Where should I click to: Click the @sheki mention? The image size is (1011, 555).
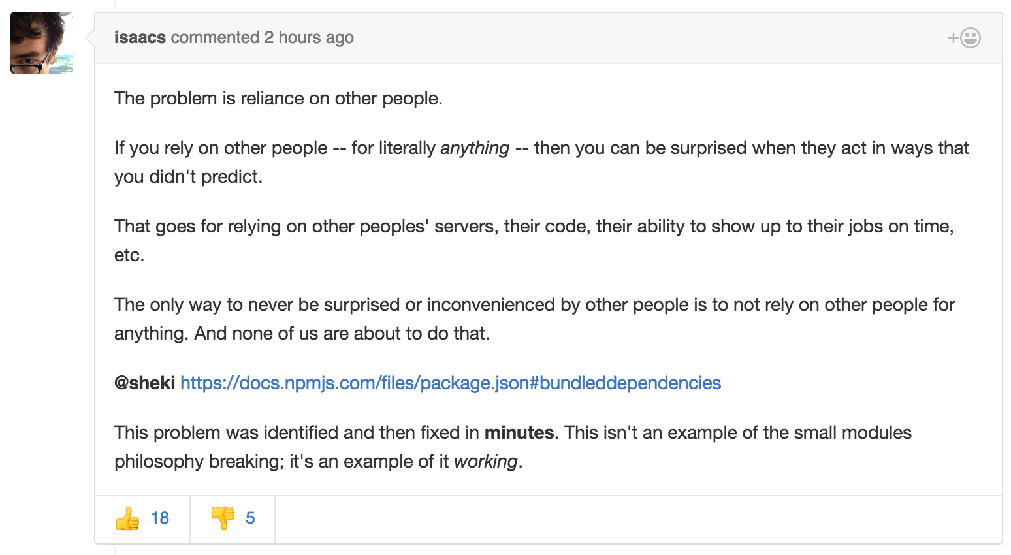coord(144,383)
